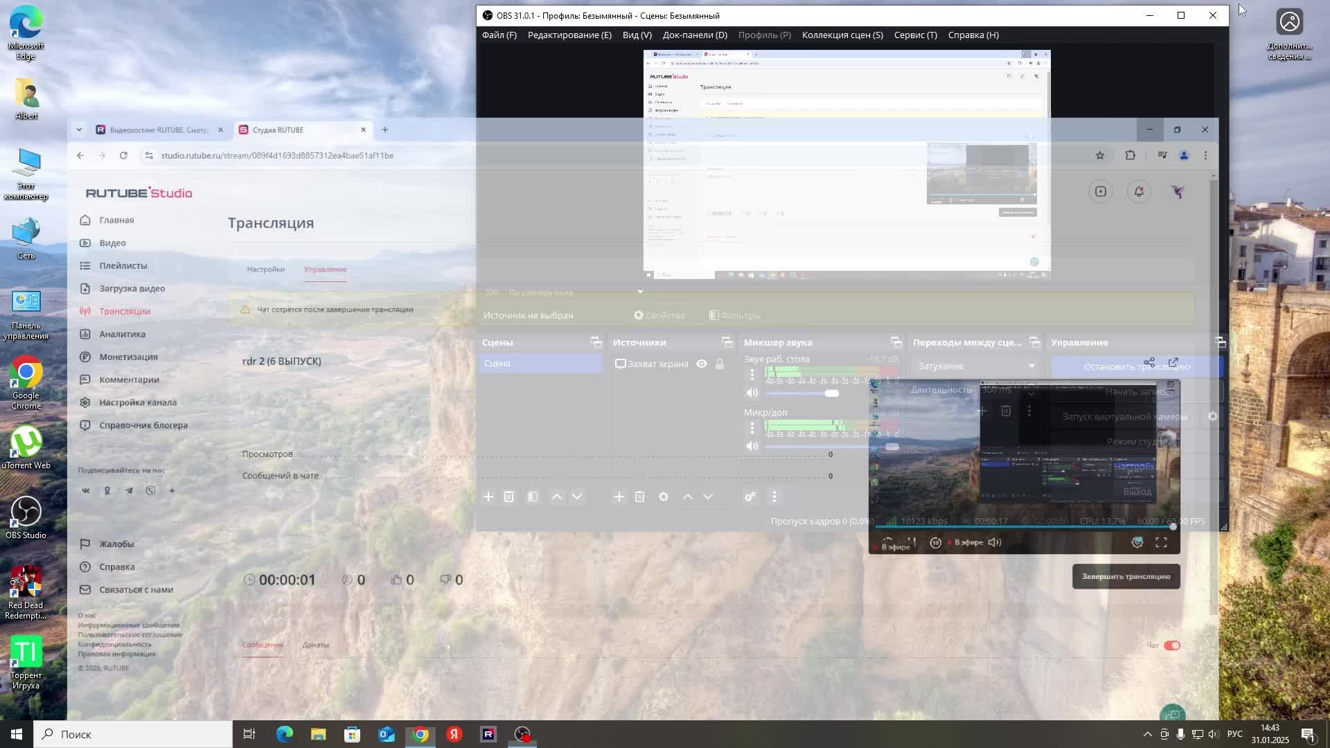
Task: Enter fullscreen in the stream preview player
Action: pyautogui.click(x=1162, y=542)
